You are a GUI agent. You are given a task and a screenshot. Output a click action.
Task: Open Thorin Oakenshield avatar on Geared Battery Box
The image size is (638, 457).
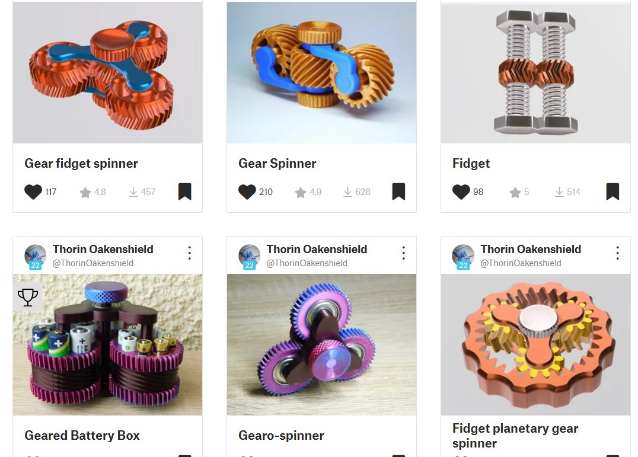(36, 257)
